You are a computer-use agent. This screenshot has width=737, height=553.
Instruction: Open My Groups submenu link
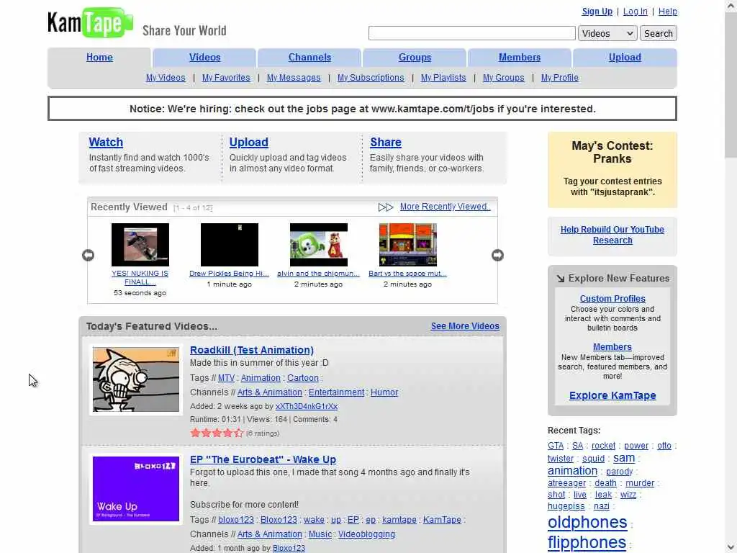(x=503, y=78)
